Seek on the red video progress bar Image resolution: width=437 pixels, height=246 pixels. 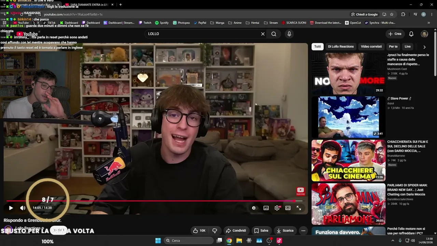coord(154,201)
